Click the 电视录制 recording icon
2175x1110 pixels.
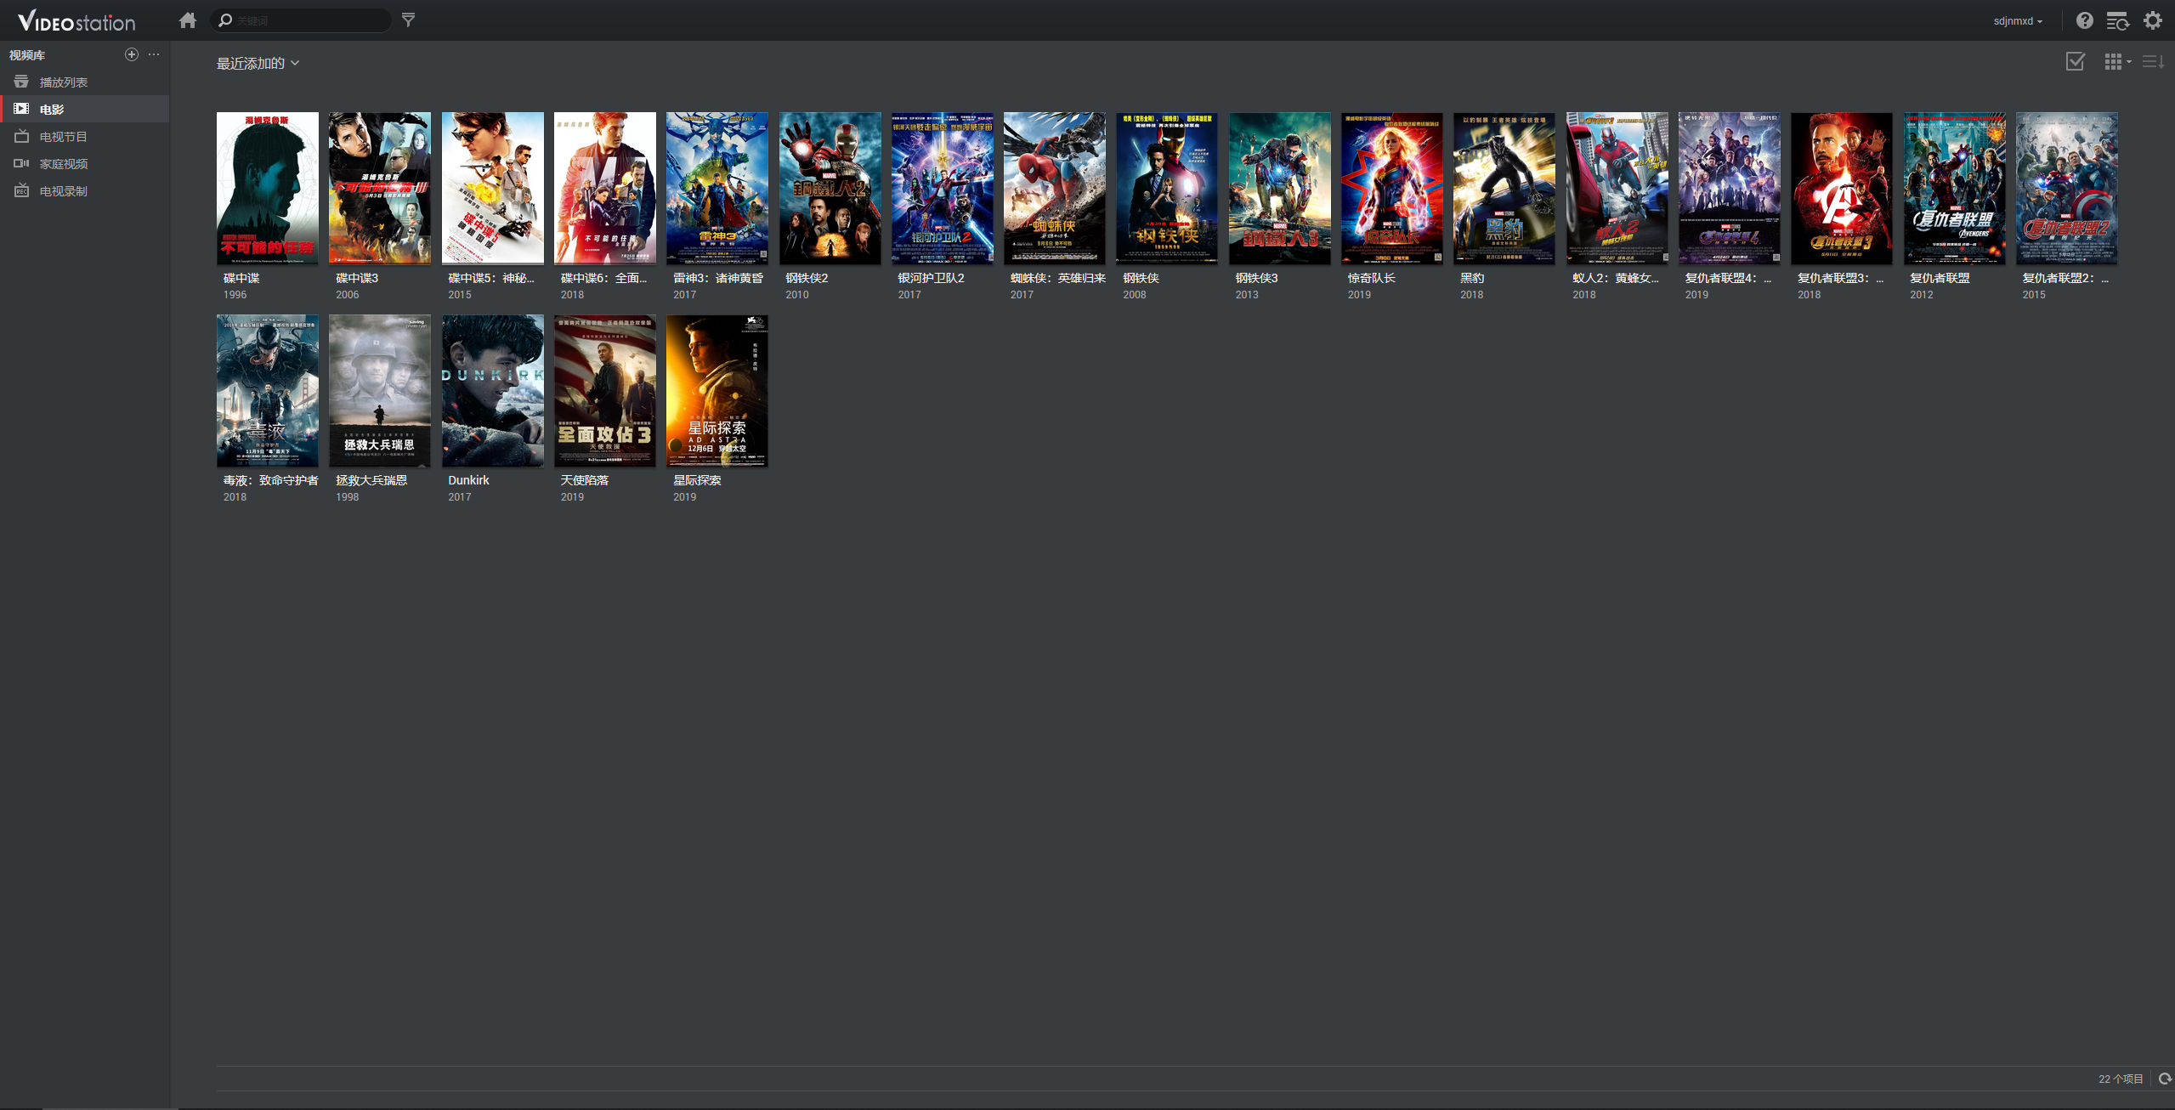[x=21, y=190]
